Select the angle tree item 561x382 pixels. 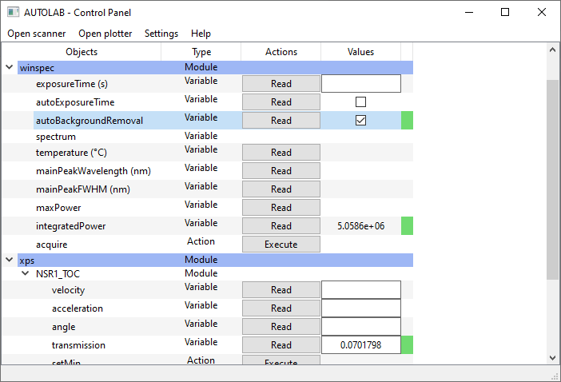click(64, 328)
